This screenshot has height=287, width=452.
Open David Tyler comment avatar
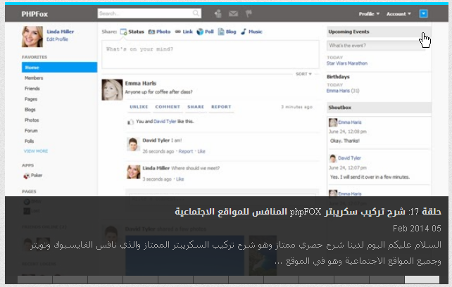133,144
